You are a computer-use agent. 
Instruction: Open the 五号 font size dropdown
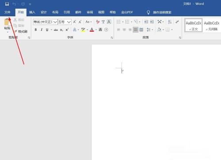coord(69,22)
